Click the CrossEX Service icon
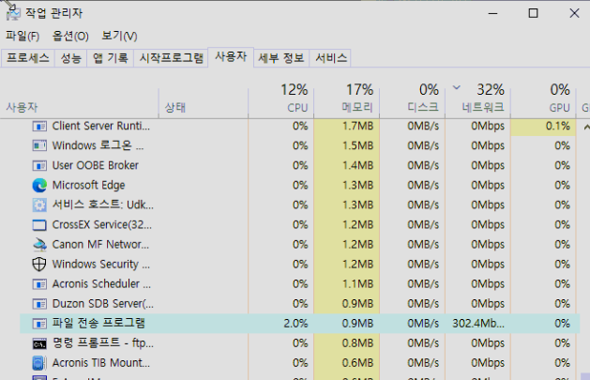The width and height of the screenshot is (590, 380). 39,225
